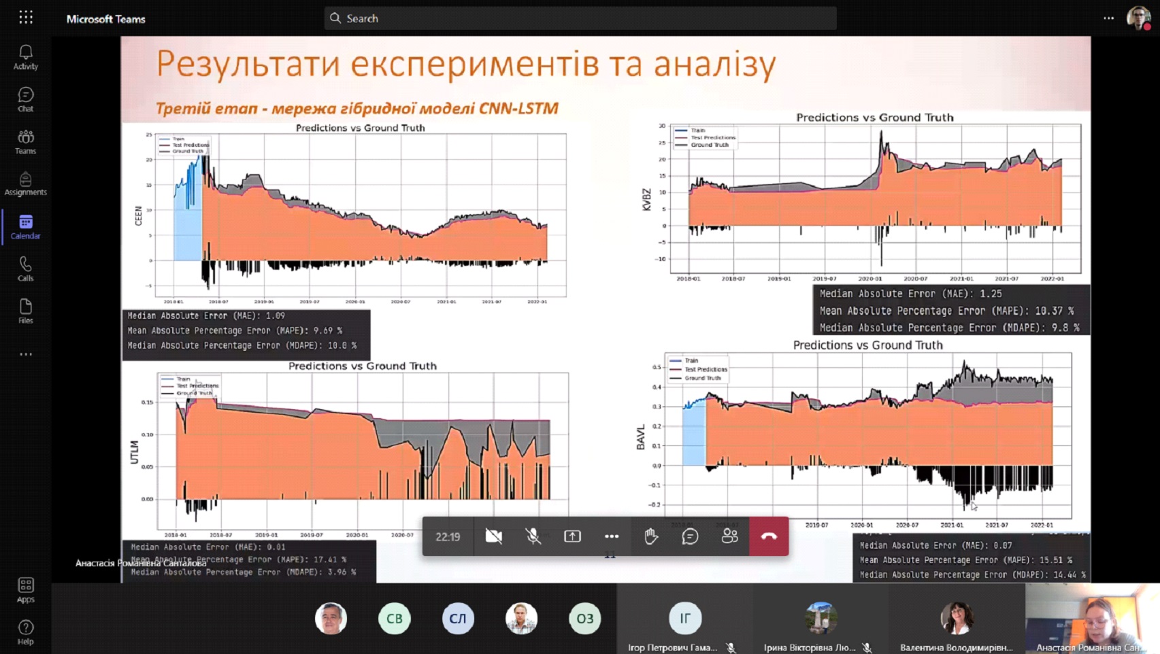Open the app launcher grid
The width and height of the screenshot is (1160, 654).
coord(26,18)
